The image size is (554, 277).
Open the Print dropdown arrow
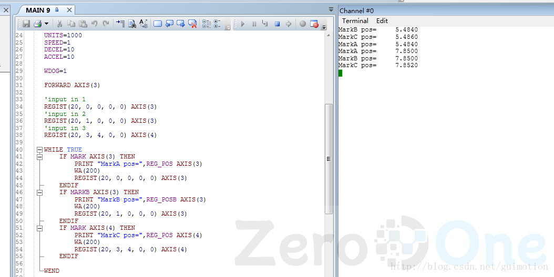(46, 24)
